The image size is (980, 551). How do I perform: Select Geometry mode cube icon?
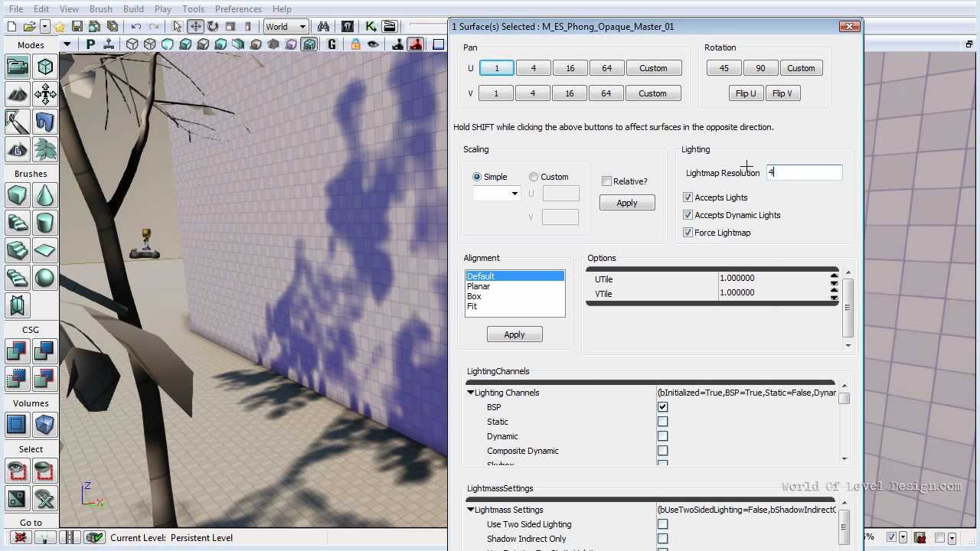pos(45,67)
